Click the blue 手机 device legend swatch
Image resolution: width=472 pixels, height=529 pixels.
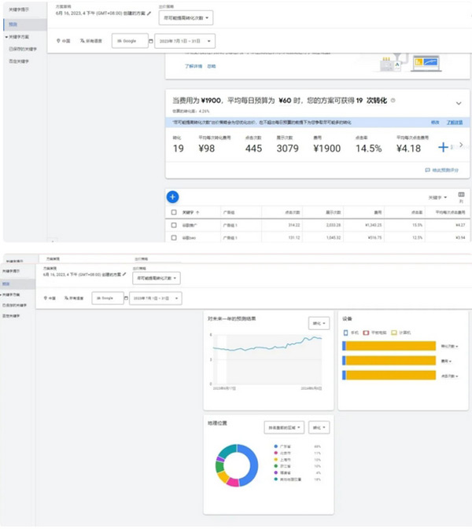[346, 332]
